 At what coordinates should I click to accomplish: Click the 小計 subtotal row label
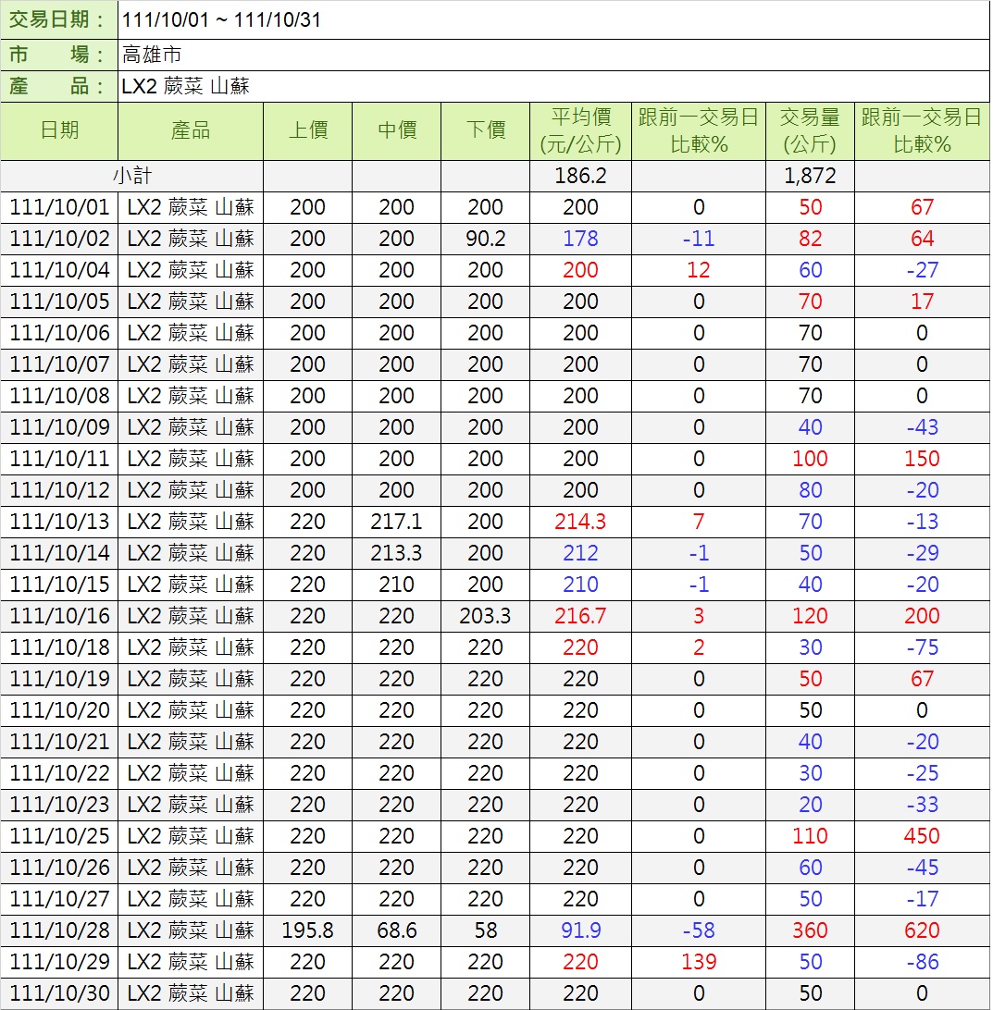click(x=132, y=176)
